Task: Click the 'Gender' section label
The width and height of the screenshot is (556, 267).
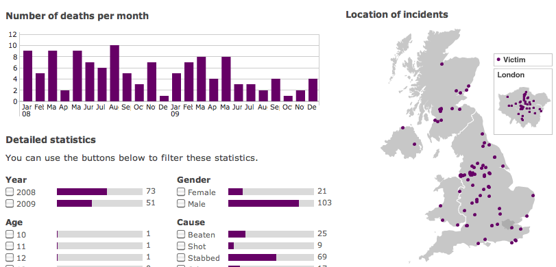Action: (x=193, y=180)
